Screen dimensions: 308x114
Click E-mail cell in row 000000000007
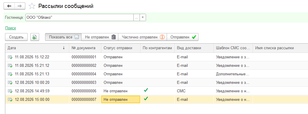coord(182,100)
